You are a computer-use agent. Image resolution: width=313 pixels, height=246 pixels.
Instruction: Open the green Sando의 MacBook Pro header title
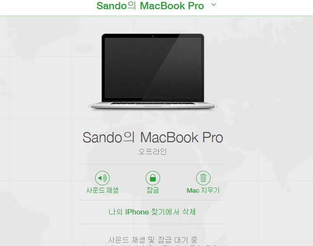point(150,6)
